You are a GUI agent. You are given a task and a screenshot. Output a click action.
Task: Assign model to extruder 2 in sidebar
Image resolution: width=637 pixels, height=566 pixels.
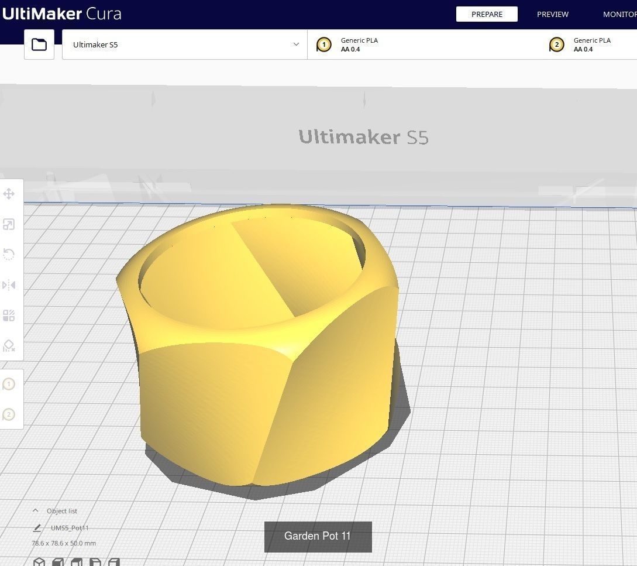[9, 414]
